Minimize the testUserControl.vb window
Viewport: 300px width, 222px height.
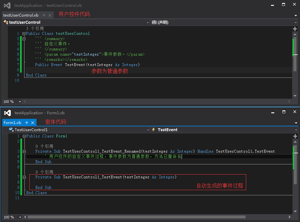(x=273, y=5)
